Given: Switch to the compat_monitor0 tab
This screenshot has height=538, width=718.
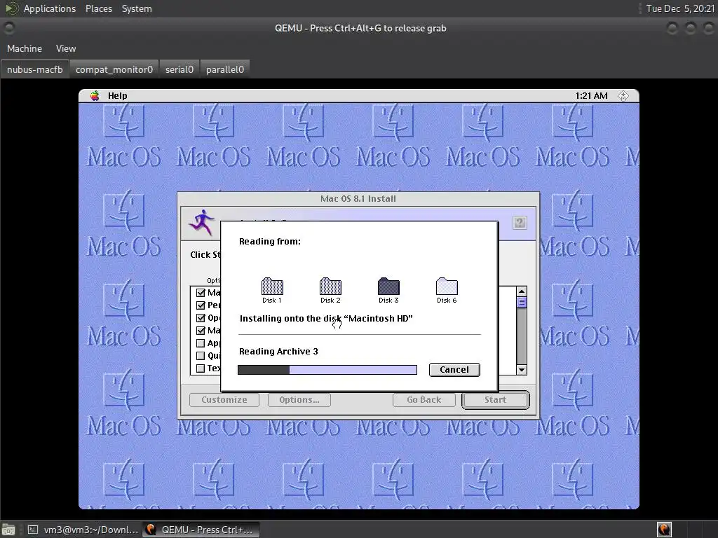Looking at the screenshot, I should point(114,69).
